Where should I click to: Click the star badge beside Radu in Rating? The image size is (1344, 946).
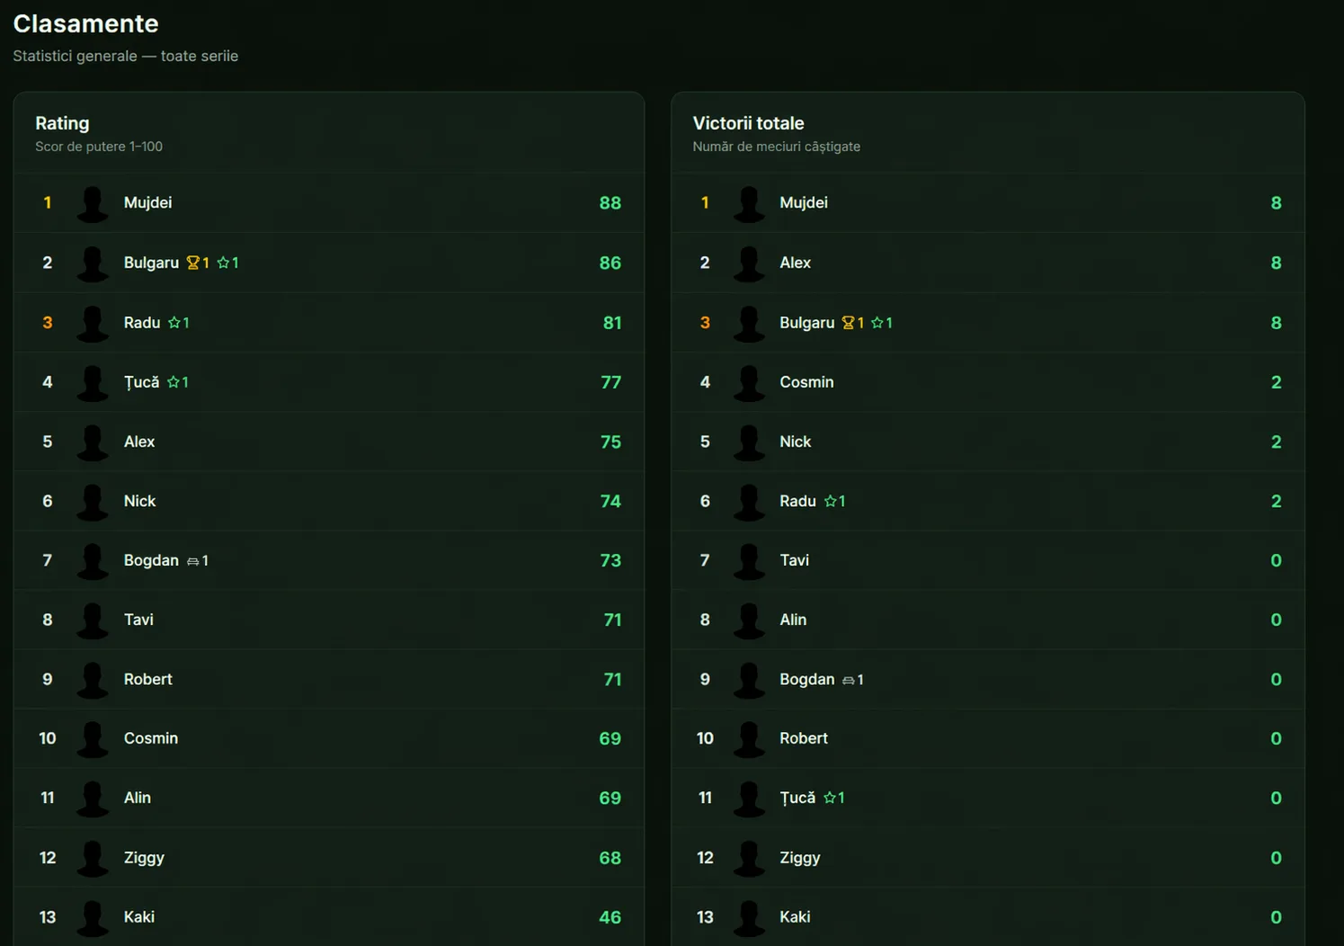174,323
